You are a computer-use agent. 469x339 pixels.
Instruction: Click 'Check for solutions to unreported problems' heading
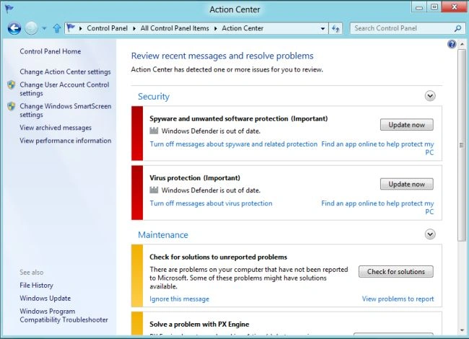(x=219, y=257)
